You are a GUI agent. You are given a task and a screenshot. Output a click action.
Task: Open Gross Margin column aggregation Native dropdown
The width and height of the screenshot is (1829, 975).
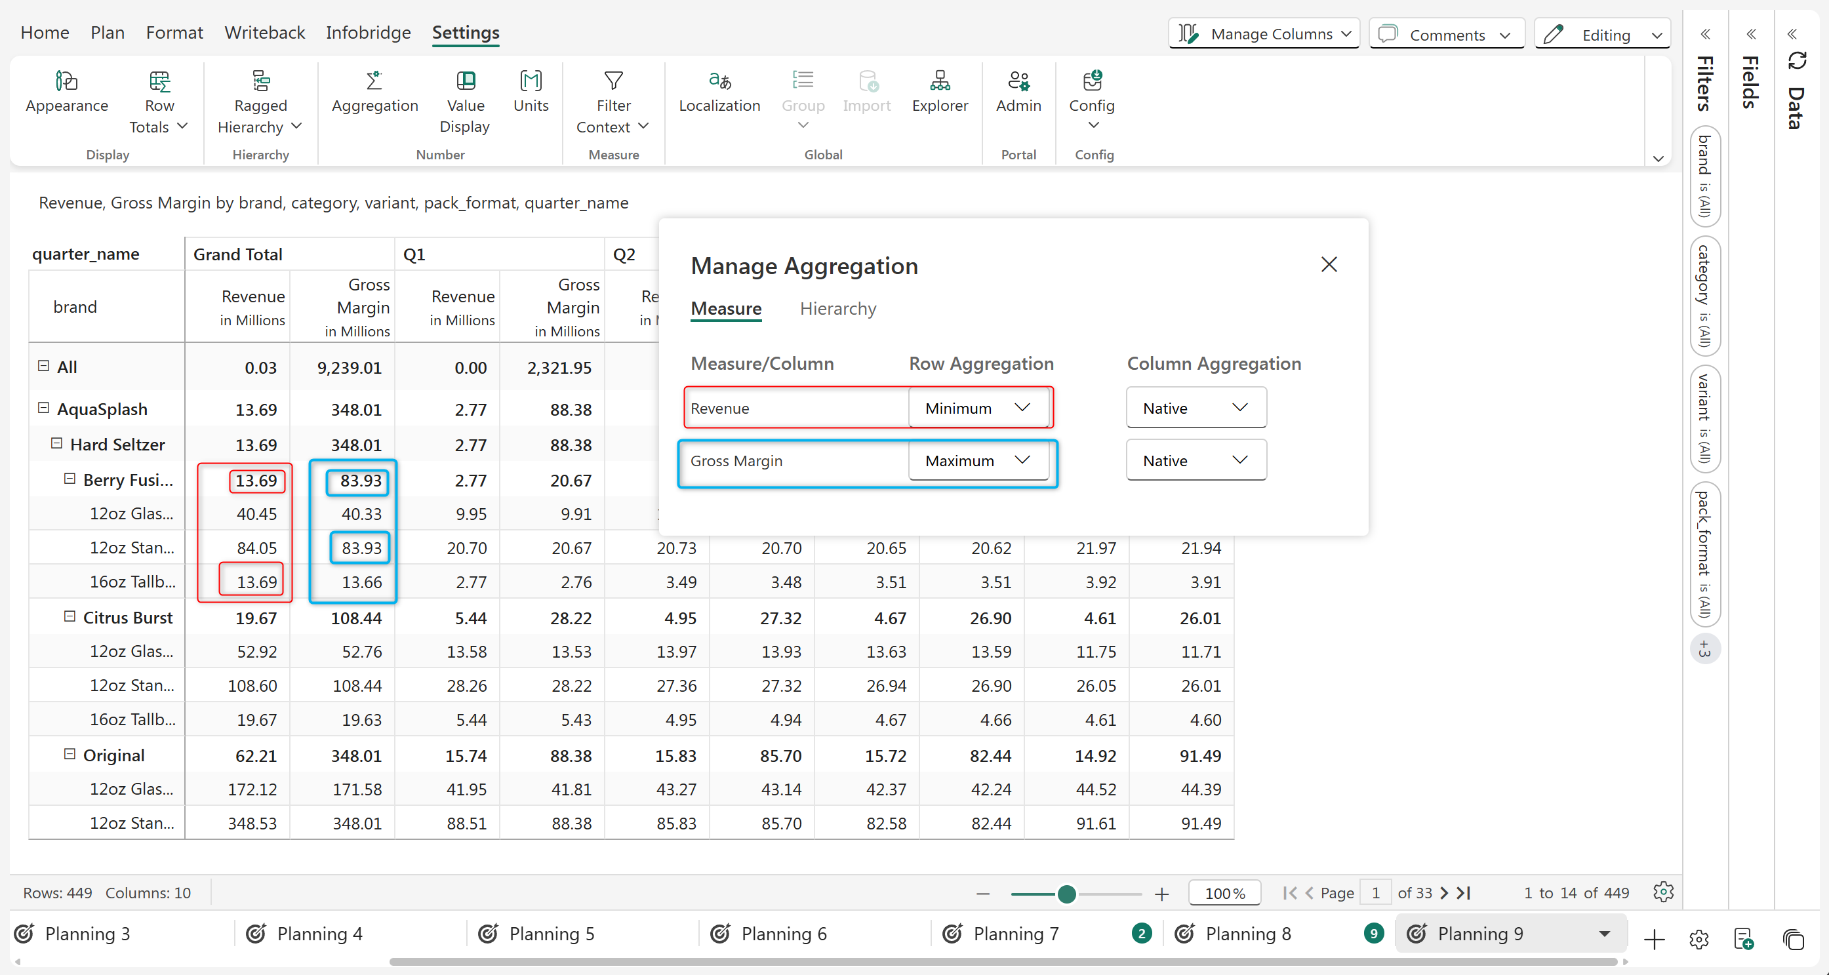(1196, 460)
